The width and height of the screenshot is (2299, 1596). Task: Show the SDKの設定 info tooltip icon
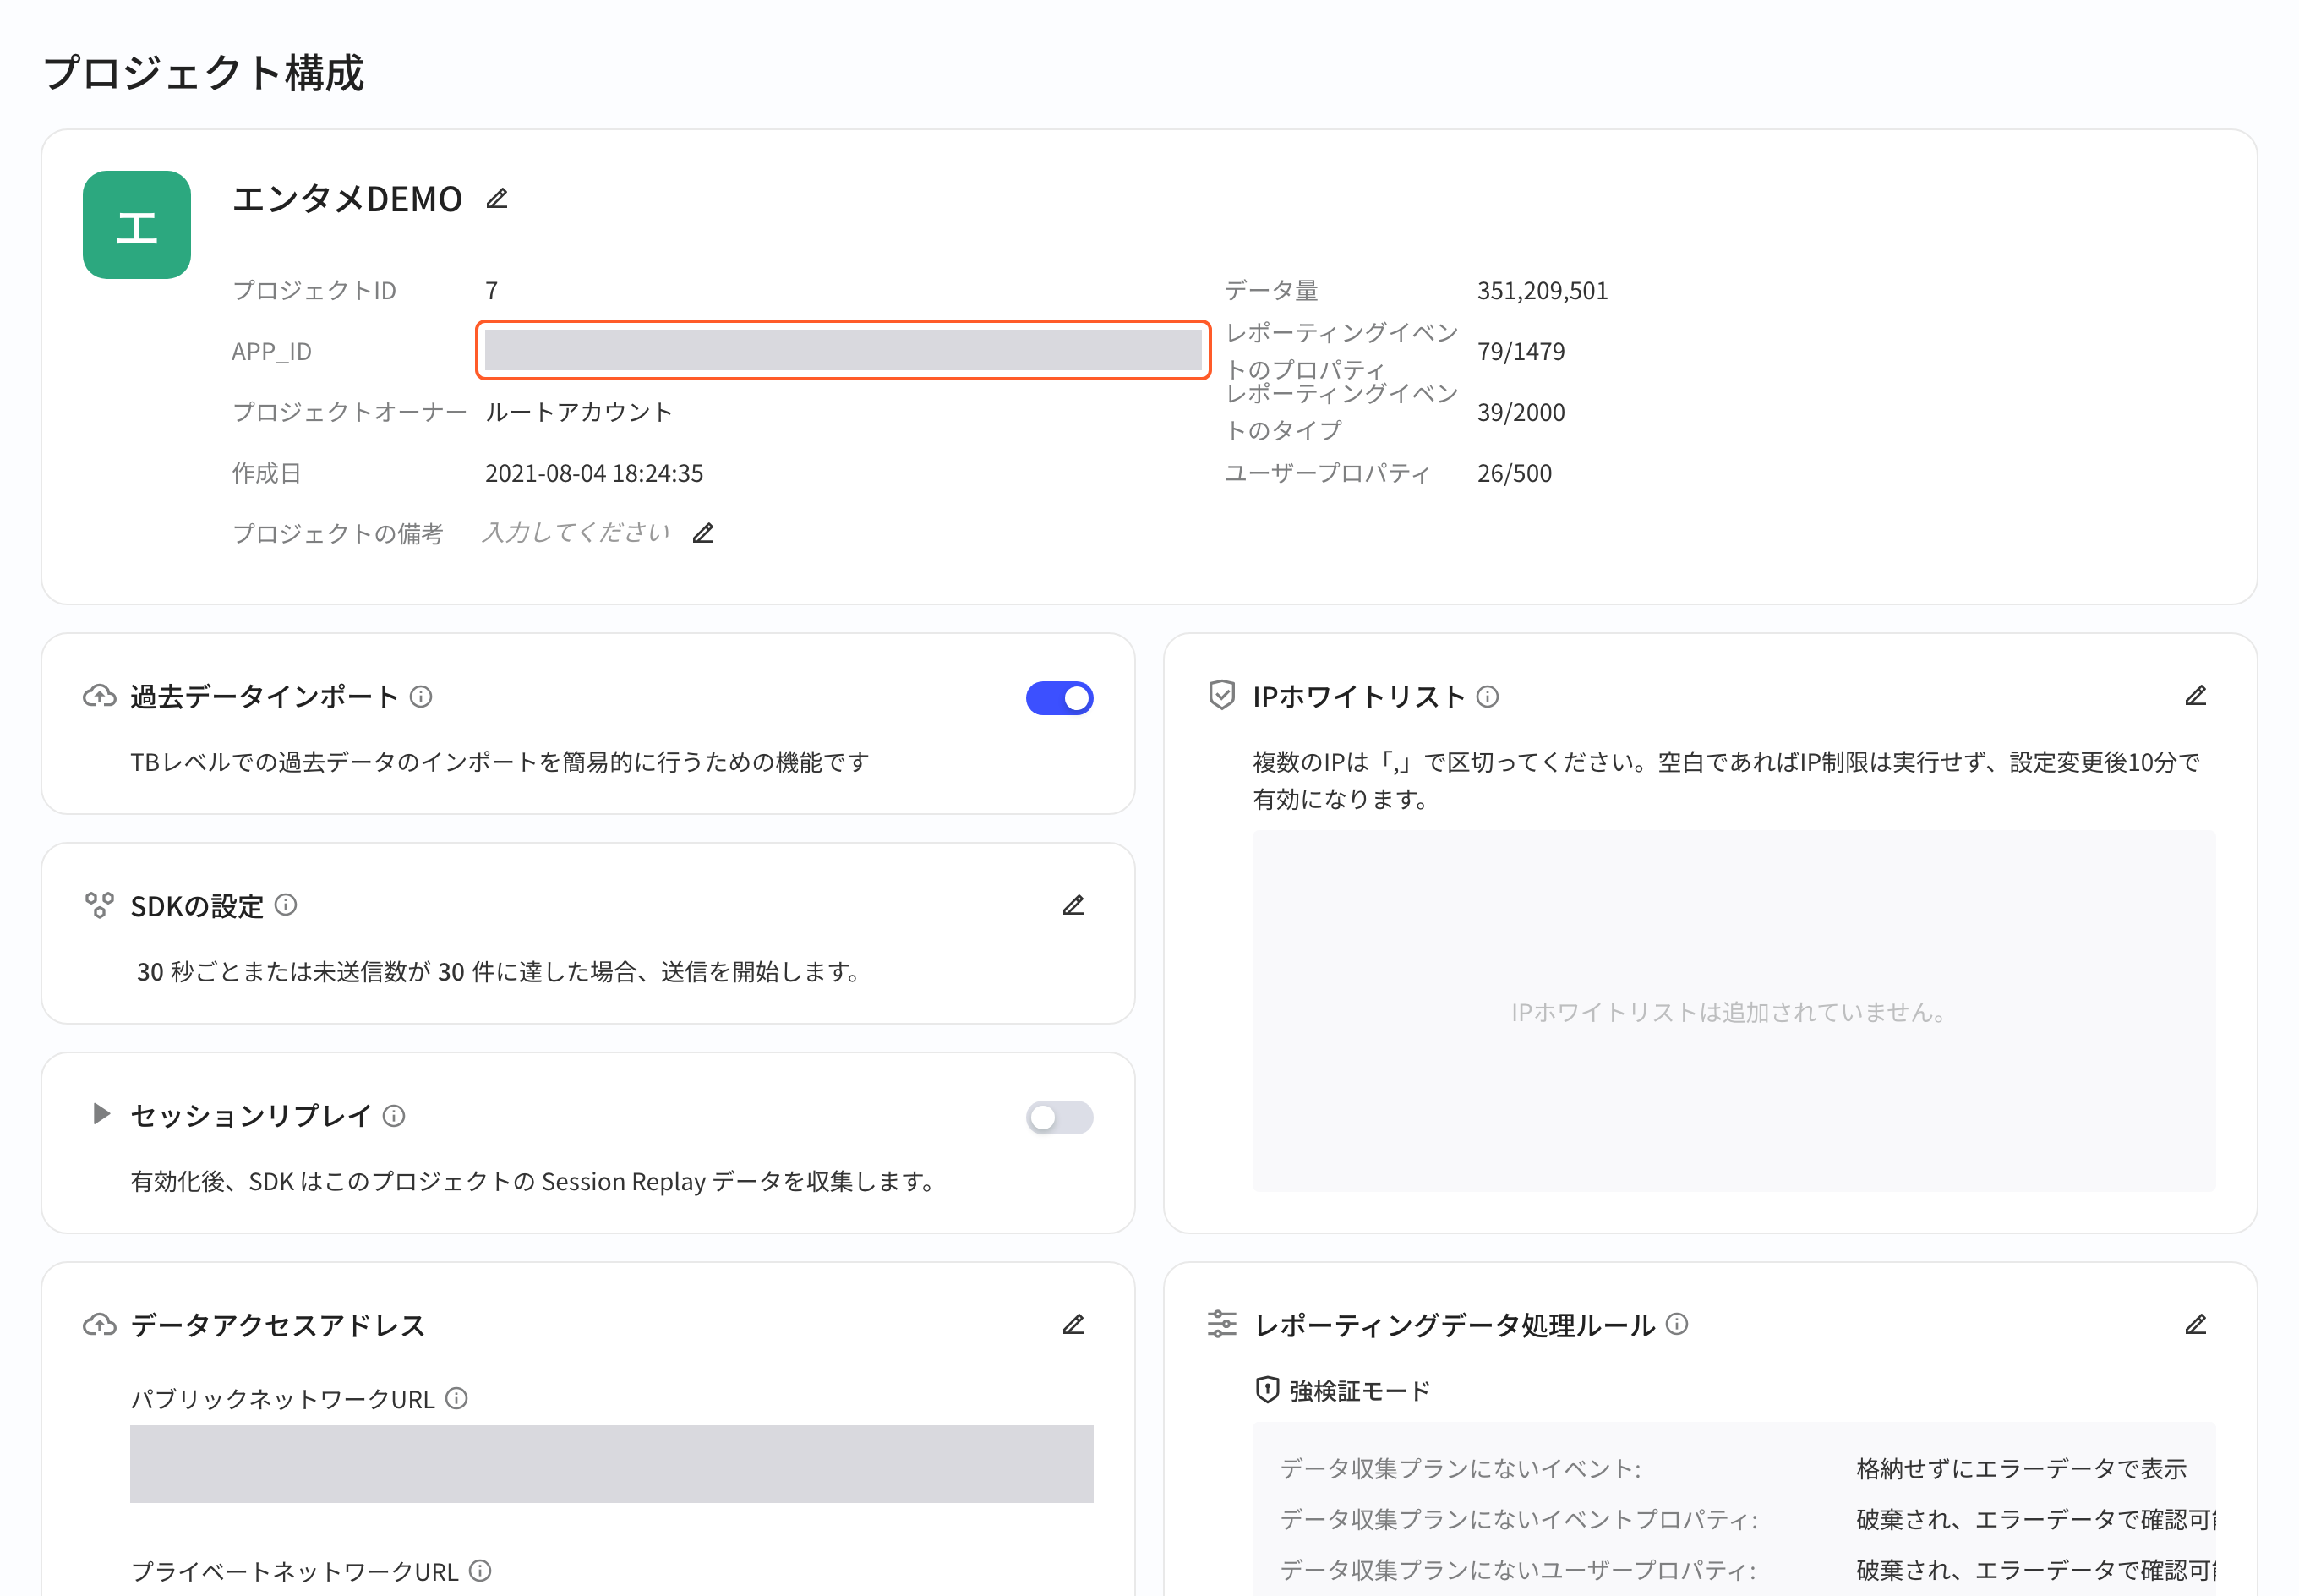click(286, 905)
